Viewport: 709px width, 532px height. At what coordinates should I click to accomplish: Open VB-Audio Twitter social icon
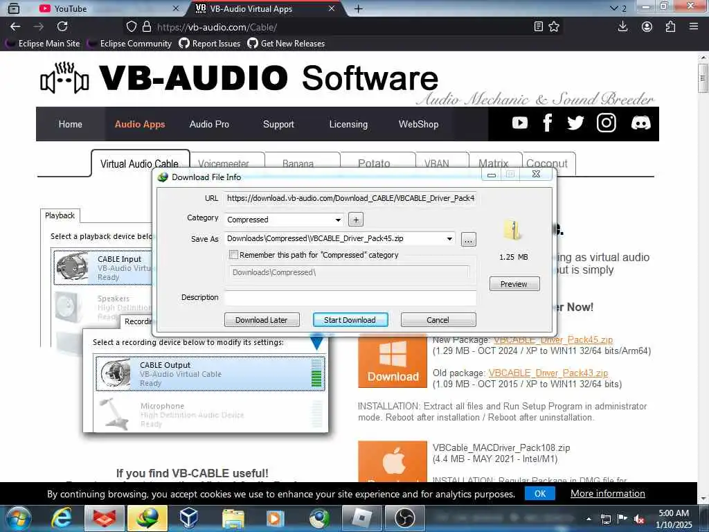575,123
